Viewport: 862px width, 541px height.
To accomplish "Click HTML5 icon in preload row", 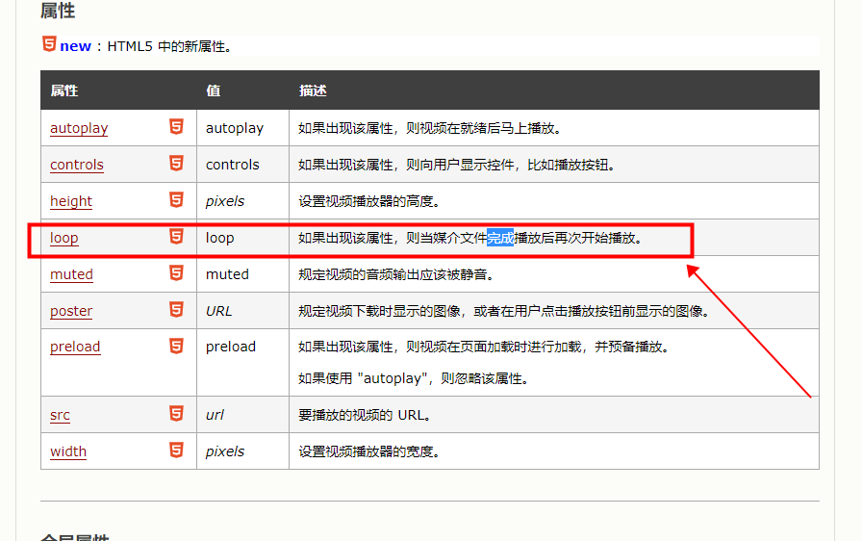I will tap(176, 346).
